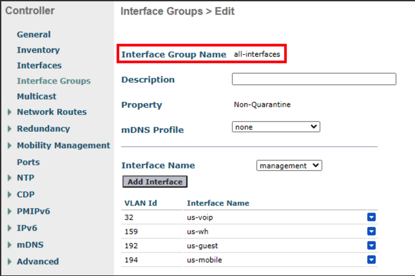The width and height of the screenshot is (415, 276).
Task: Click into the Description text field
Action: pos(314,79)
